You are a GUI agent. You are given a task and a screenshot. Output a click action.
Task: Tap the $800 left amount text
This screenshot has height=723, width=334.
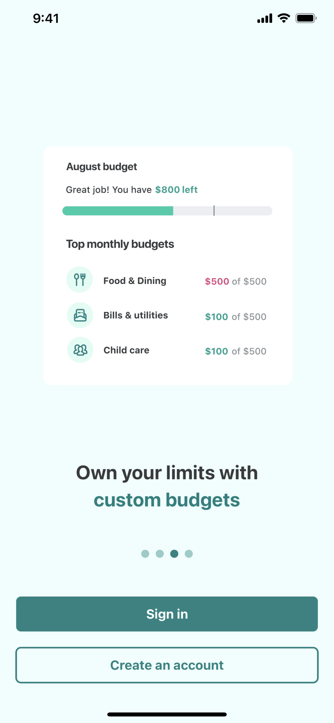click(x=176, y=190)
